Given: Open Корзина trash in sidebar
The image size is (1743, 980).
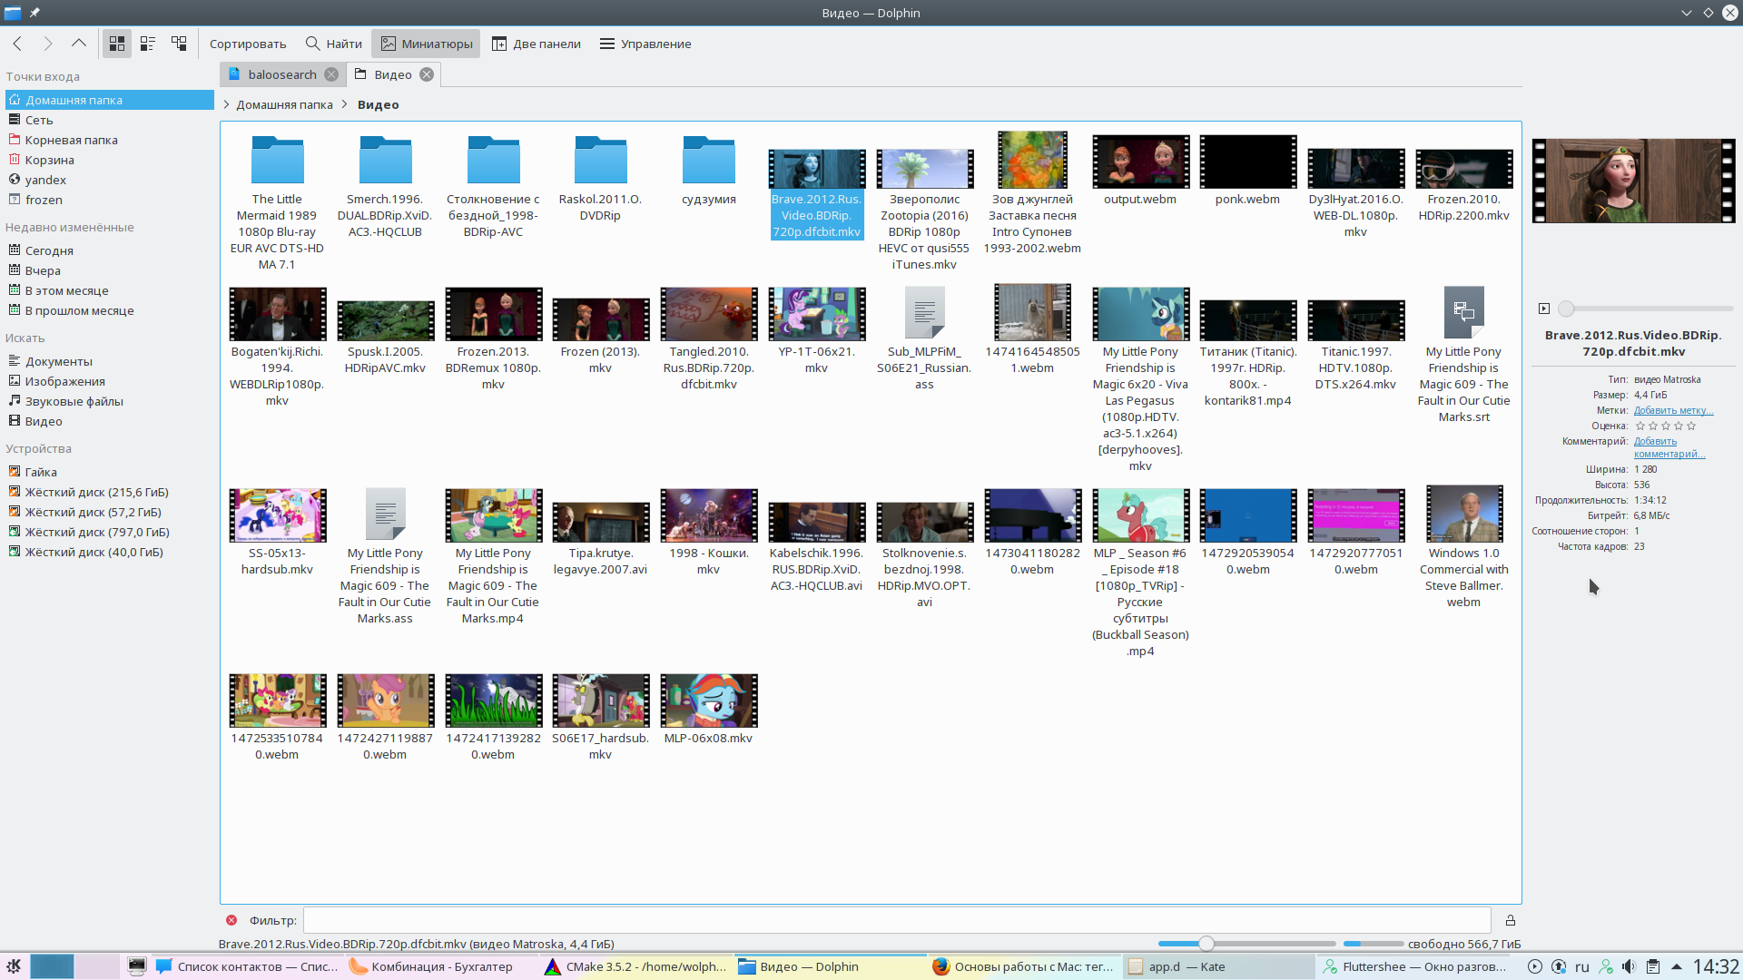Looking at the screenshot, I should 49,160.
